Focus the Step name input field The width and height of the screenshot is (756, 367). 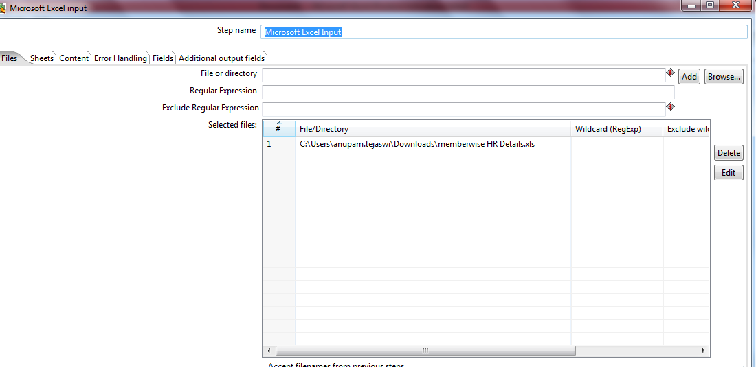(504, 32)
